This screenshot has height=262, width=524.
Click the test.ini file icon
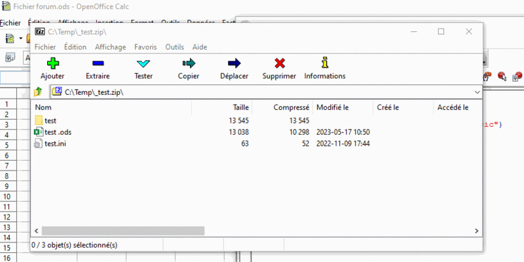[x=39, y=144]
